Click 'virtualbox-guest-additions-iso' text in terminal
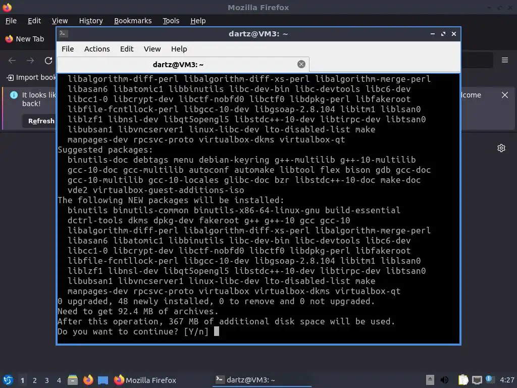Screen dimensions: 517x388 point(169,190)
